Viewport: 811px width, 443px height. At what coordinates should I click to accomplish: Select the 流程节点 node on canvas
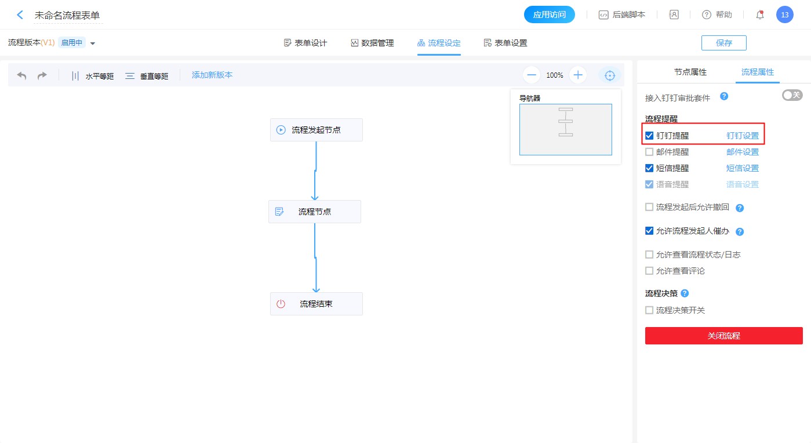(x=315, y=212)
